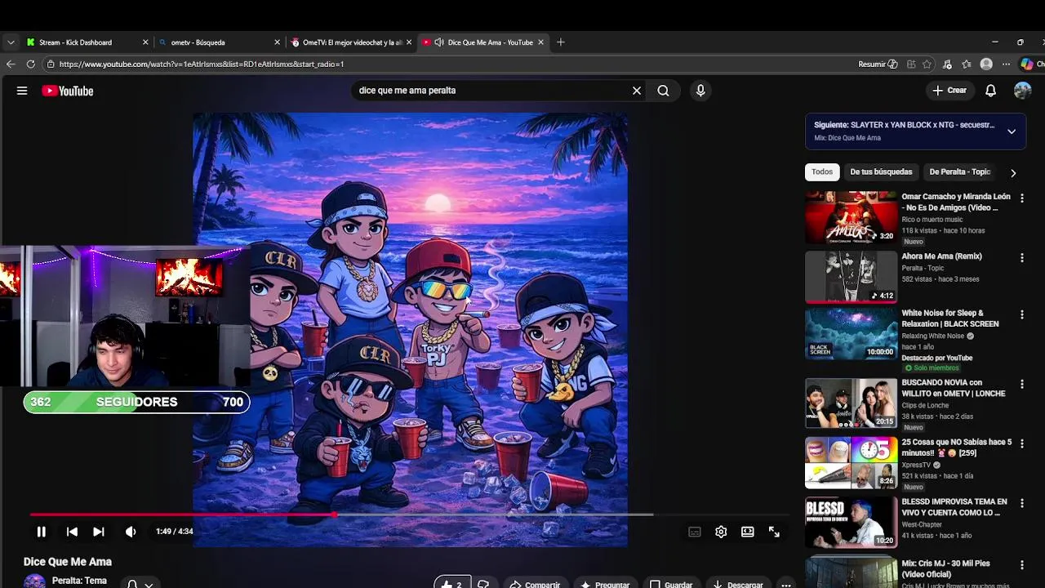Enter fullscreen mode
Viewport: 1045px width, 588px height.
(774, 532)
